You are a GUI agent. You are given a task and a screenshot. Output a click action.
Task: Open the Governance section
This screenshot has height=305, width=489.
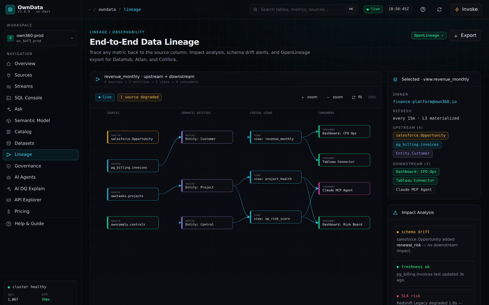pyautogui.click(x=41, y=166)
